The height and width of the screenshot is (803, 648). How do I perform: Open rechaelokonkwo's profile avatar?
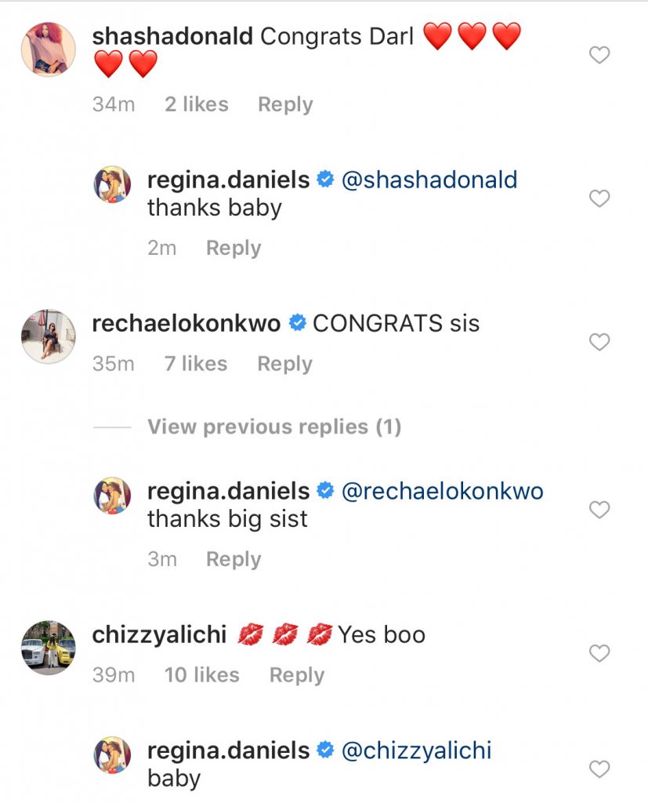coord(48,336)
